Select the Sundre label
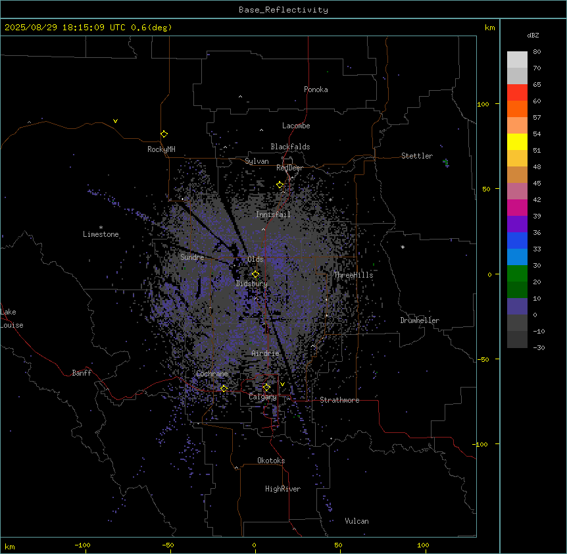The width and height of the screenshot is (567, 554). pyautogui.click(x=192, y=257)
